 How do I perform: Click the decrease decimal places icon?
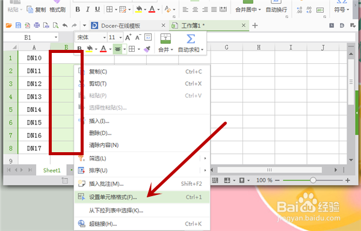(309, 10)
